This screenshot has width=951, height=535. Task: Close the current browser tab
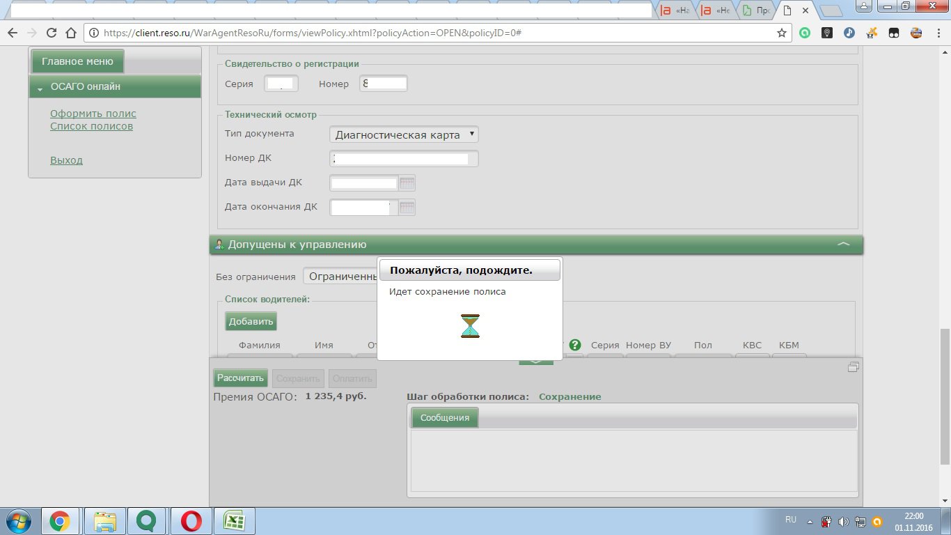[x=806, y=10]
